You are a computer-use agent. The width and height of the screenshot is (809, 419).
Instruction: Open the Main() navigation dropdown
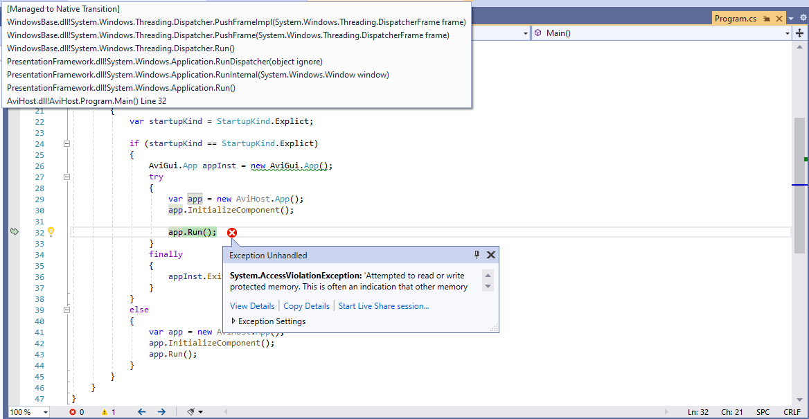(786, 33)
